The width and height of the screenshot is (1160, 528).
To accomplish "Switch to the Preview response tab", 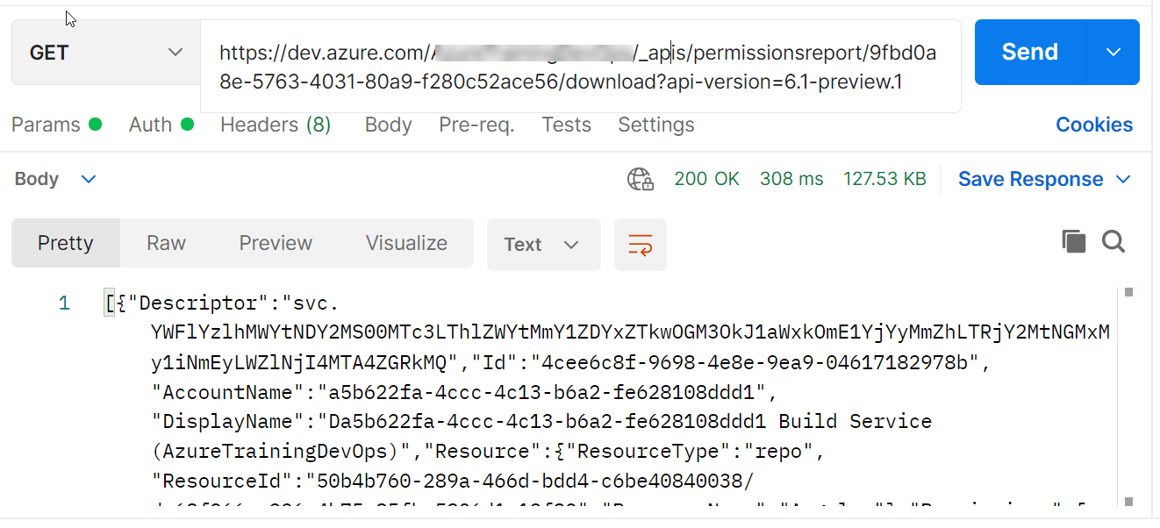I will click(x=276, y=243).
